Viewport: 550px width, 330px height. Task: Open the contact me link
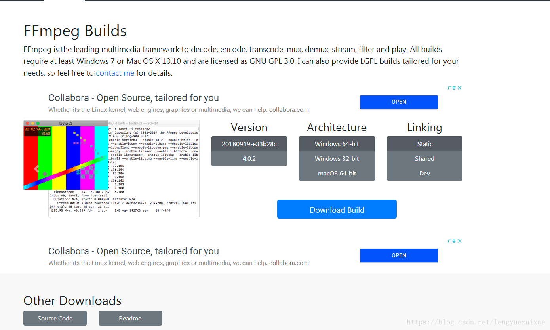[x=115, y=73]
